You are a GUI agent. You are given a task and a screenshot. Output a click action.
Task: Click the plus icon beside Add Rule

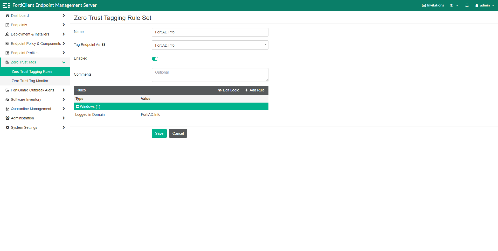tap(246, 90)
